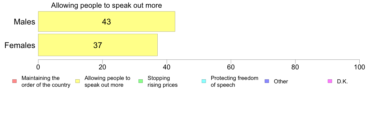
Task: Click the Females row label
Action: 20,45
